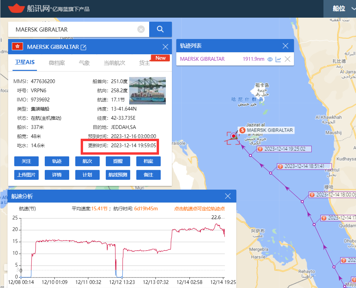Click MAERSK GIBRALTAR in track list
356x288 pixels.
pos(202,59)
